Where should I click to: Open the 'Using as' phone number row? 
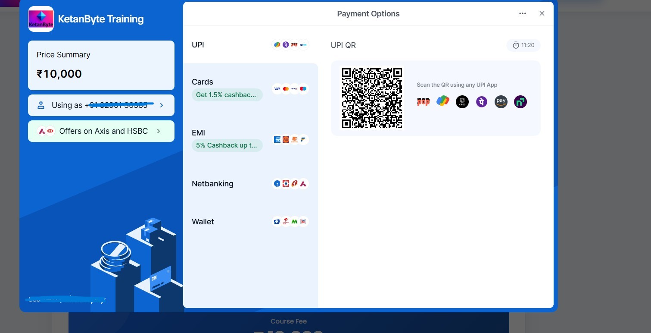[101, 105]
